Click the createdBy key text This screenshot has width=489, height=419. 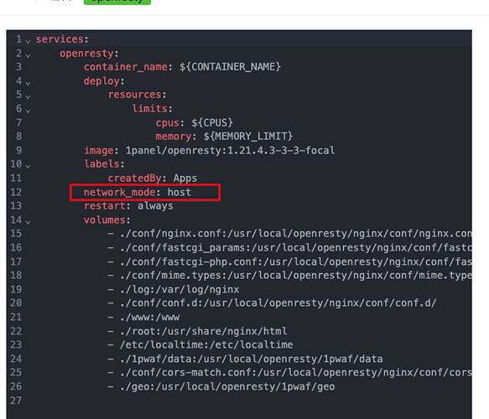click(x=134, y=178)
